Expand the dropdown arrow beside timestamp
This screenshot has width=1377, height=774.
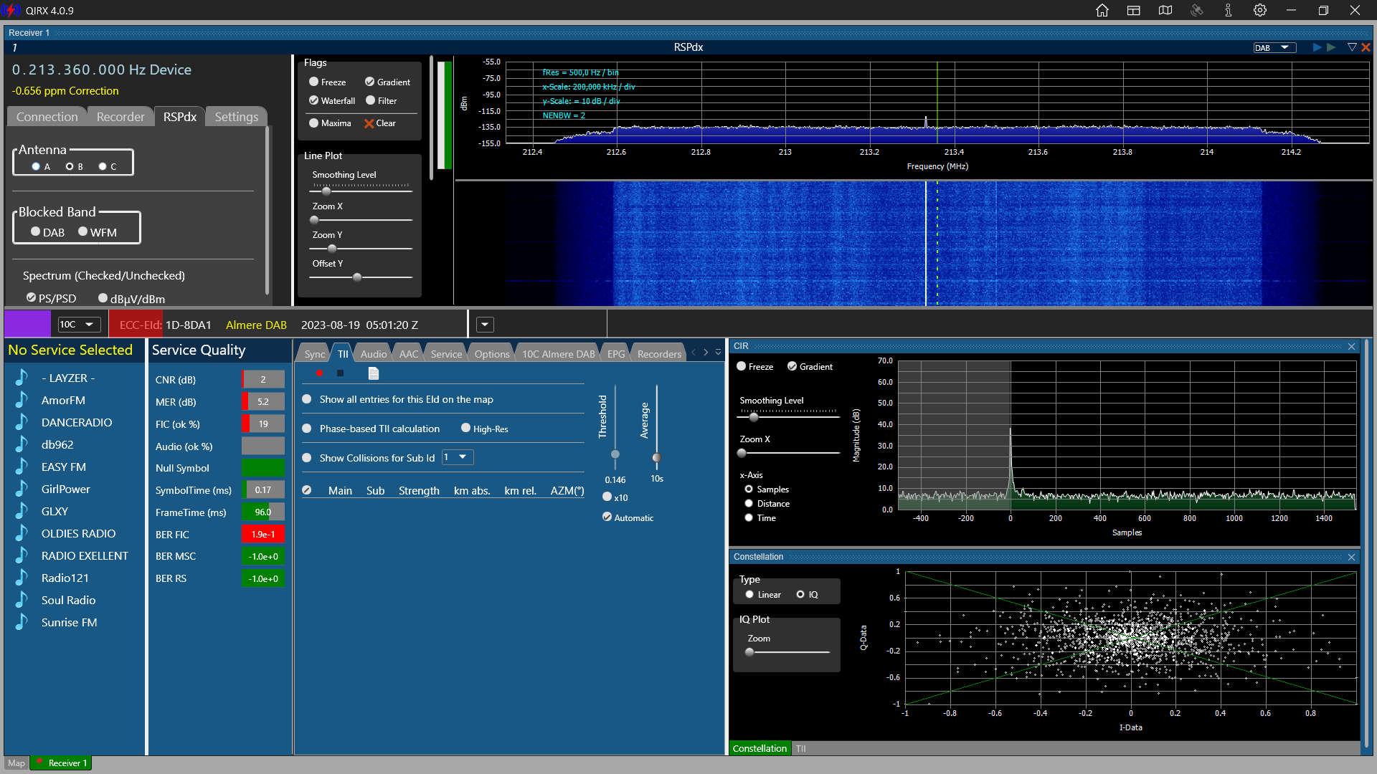[x=486, y=325]
